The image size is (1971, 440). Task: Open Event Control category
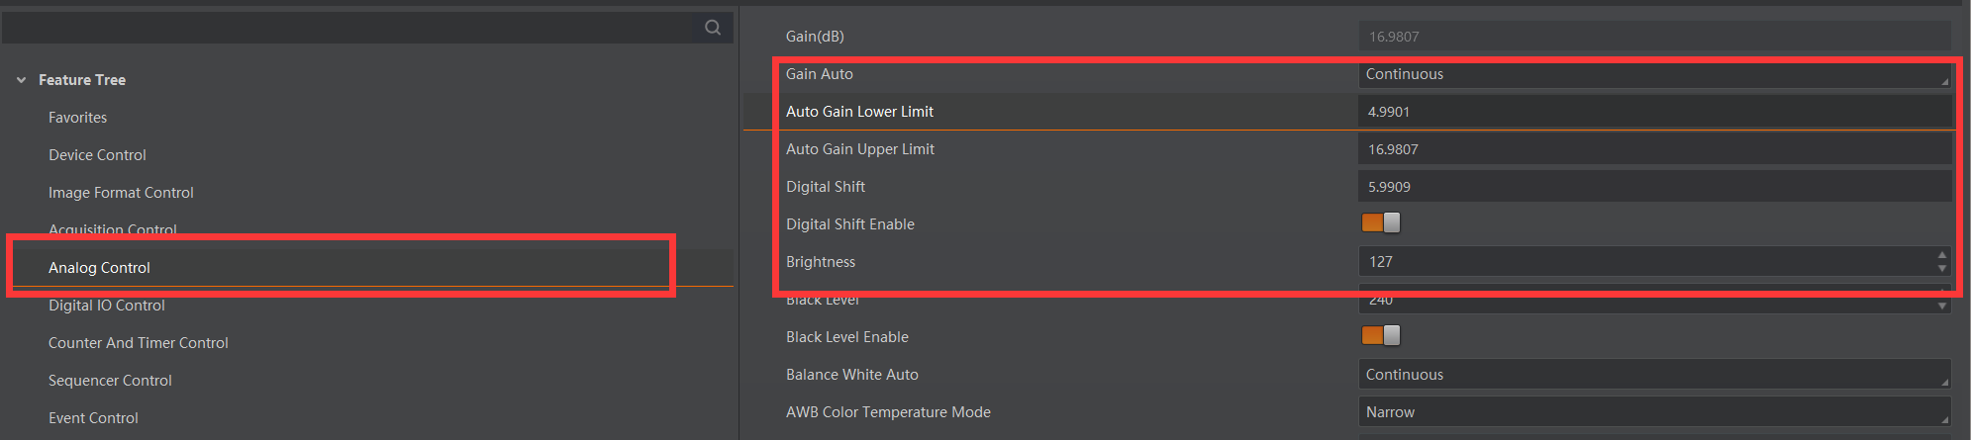click(x=93, y=418)
